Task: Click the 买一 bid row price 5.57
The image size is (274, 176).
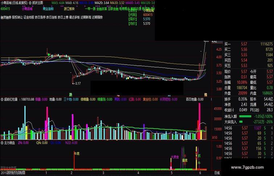Action: [244, 44]
